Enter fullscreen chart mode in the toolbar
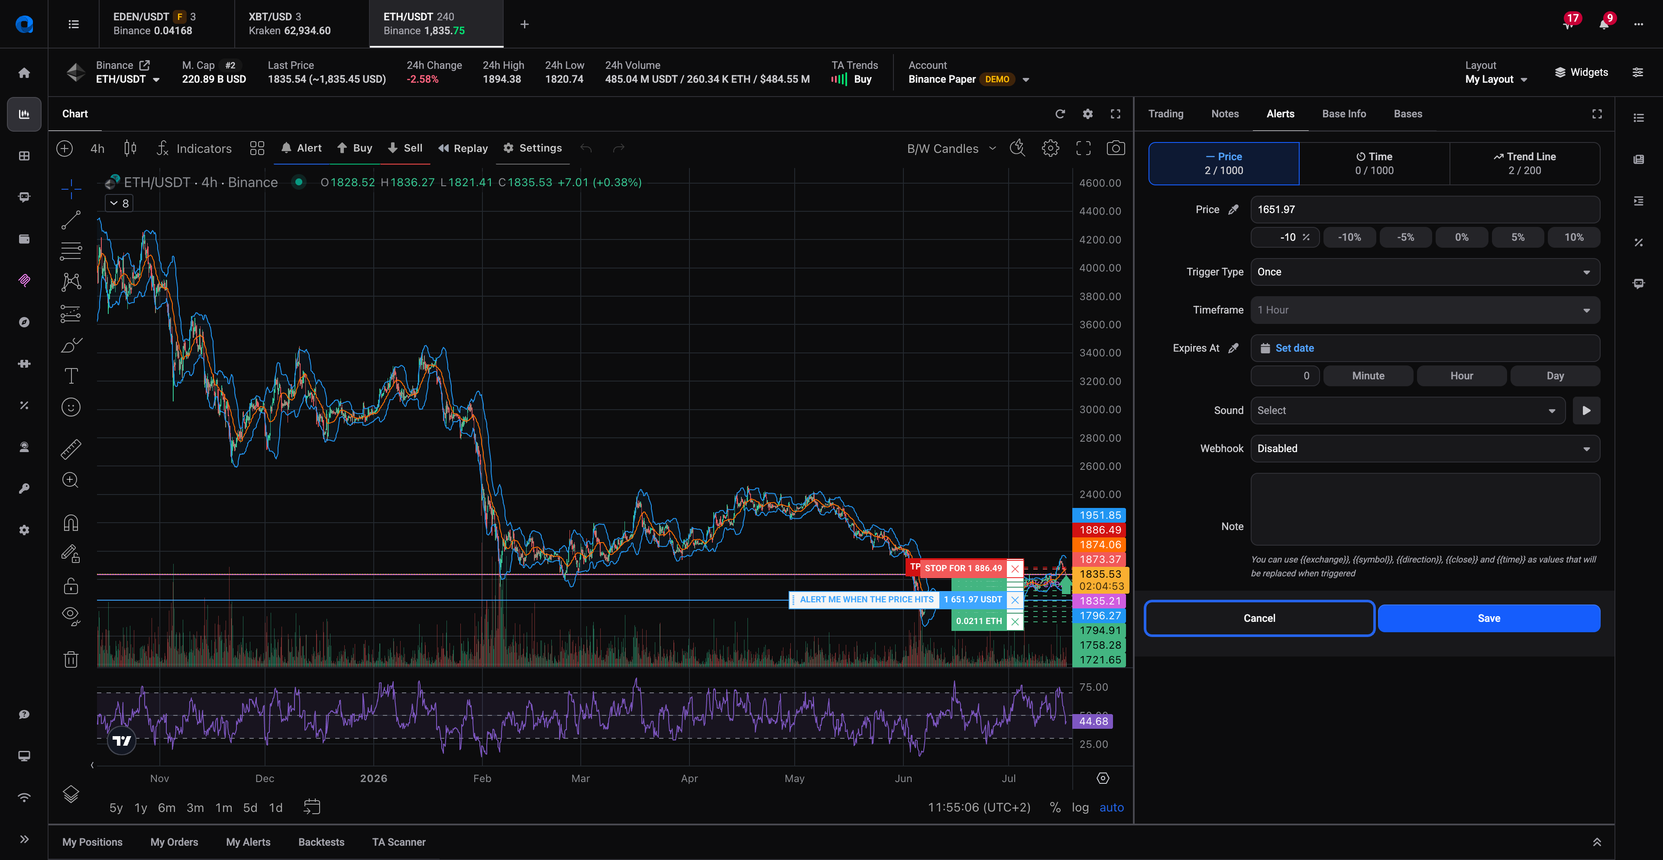 click(1083, 149)
